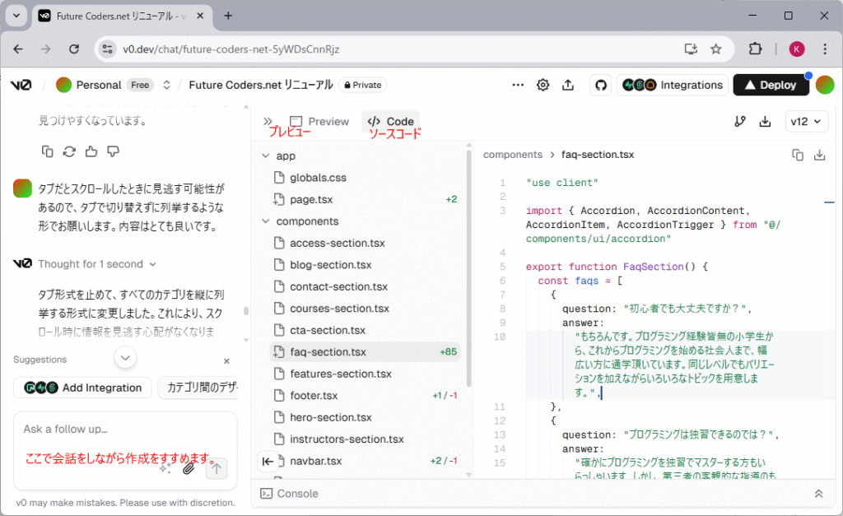Open access-section.tsx file
Viewport: 843px width, 516px height.
tap(337, 243)
